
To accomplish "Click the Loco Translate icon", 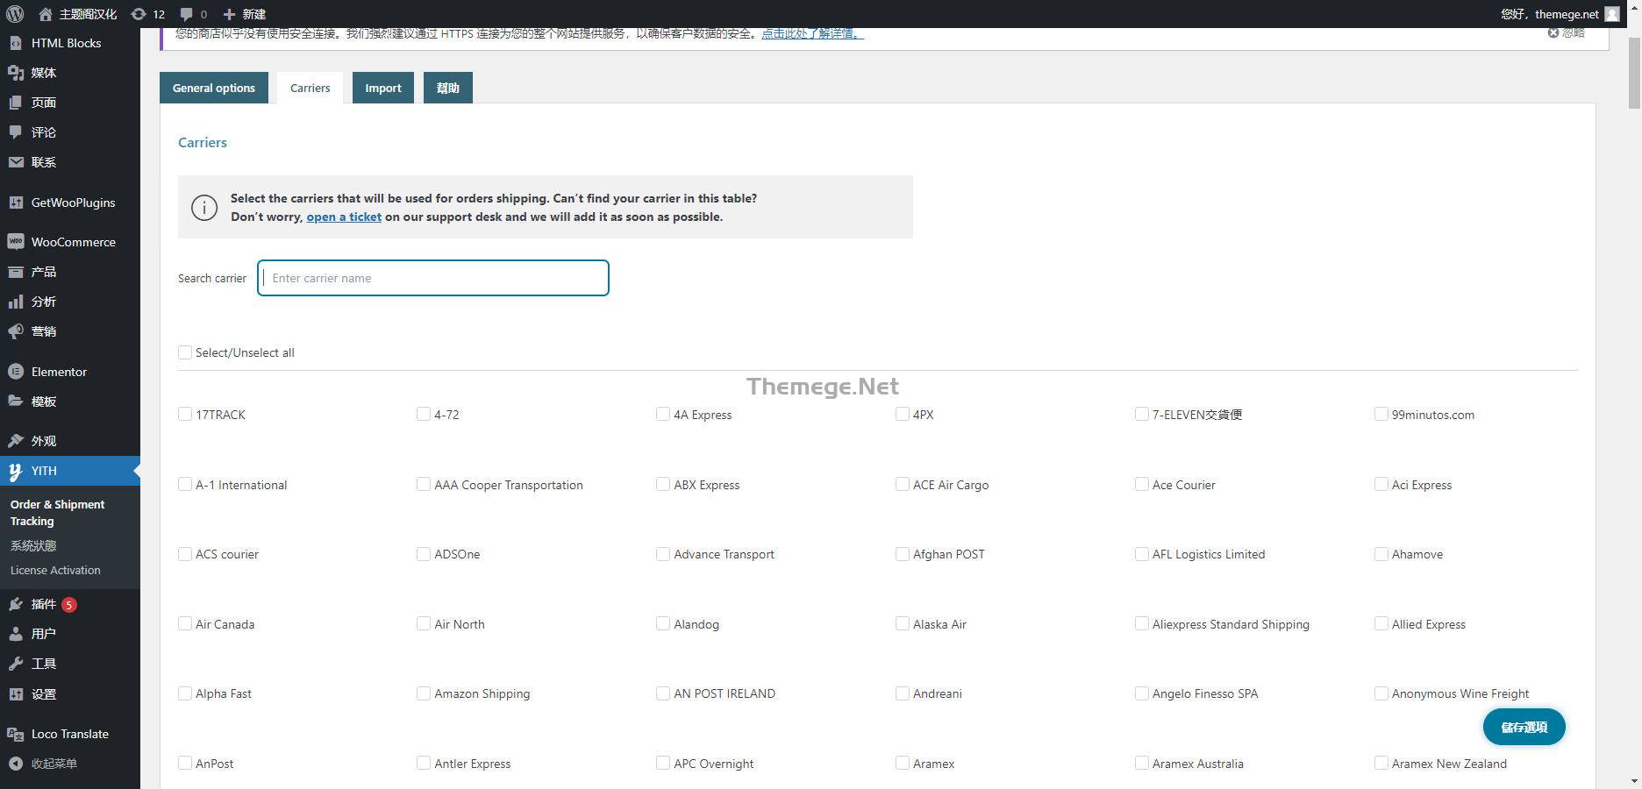I will click(x=15, y=734).
